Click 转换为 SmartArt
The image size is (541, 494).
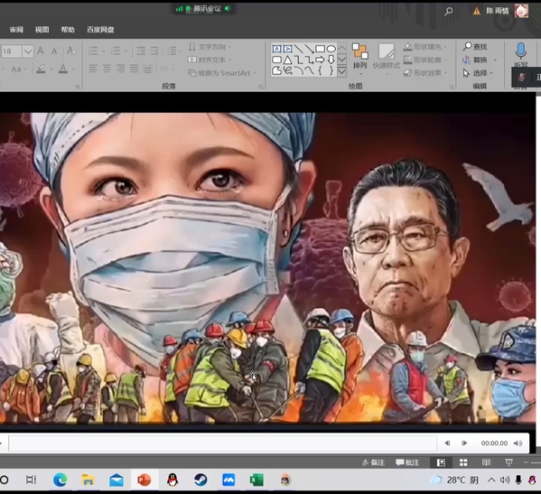click(x=222, y=73)
